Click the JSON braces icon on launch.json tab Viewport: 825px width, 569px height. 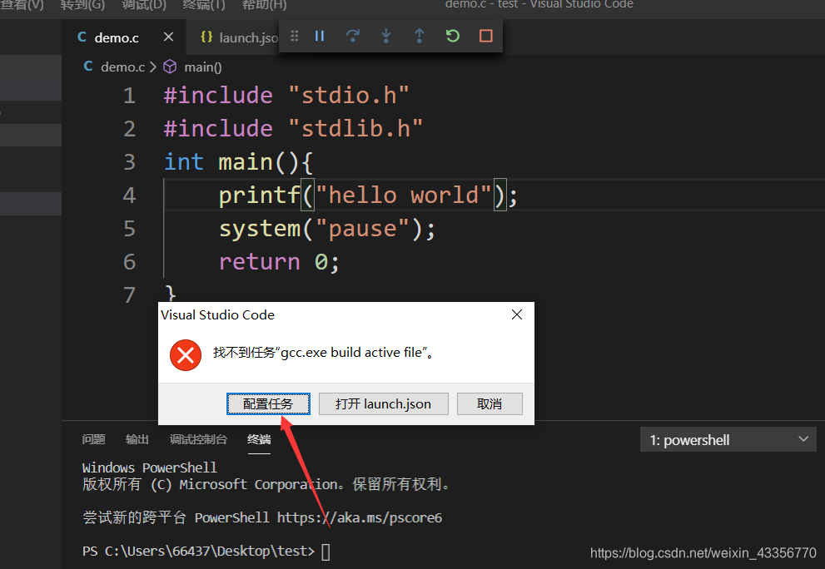click(206, 37)
